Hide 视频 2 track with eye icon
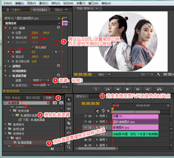Screen dimensions: 174x158 (x=86, y=121)
